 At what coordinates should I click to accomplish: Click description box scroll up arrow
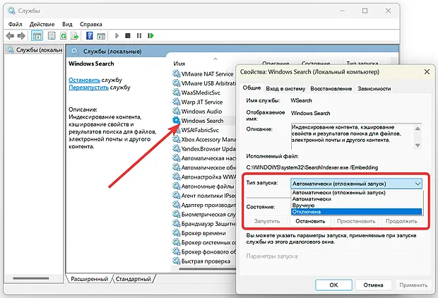(x=418, y=129)
